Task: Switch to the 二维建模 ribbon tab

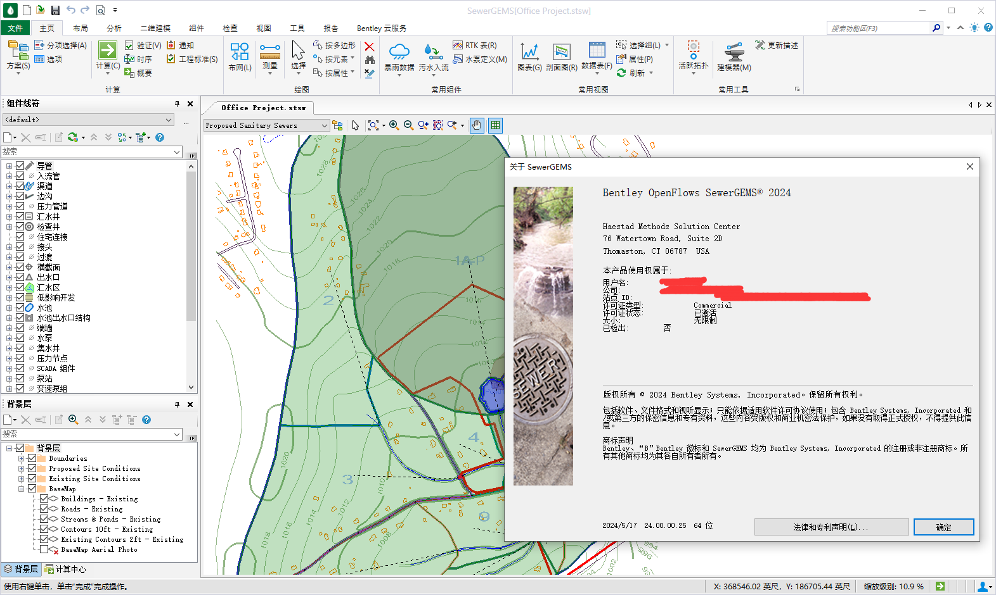Action: 155,28
